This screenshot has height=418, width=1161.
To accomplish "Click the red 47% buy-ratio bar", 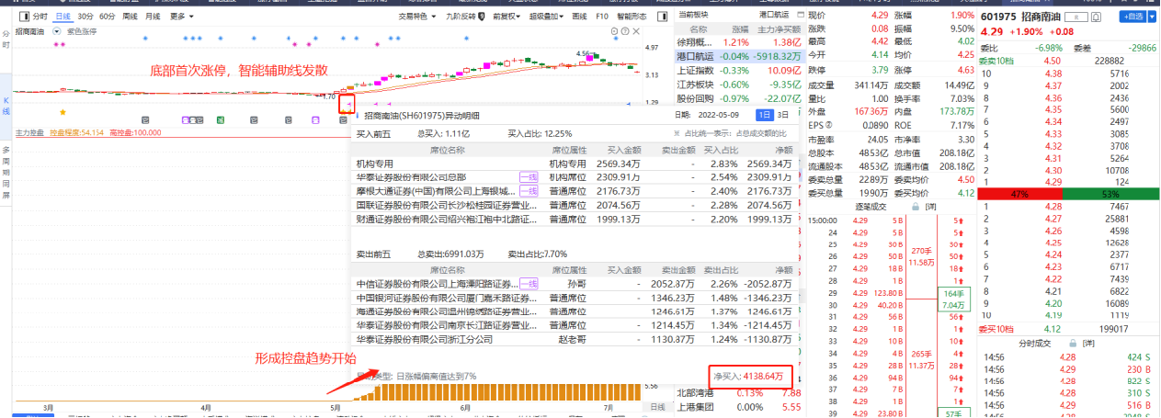I will coord(1019,195).
